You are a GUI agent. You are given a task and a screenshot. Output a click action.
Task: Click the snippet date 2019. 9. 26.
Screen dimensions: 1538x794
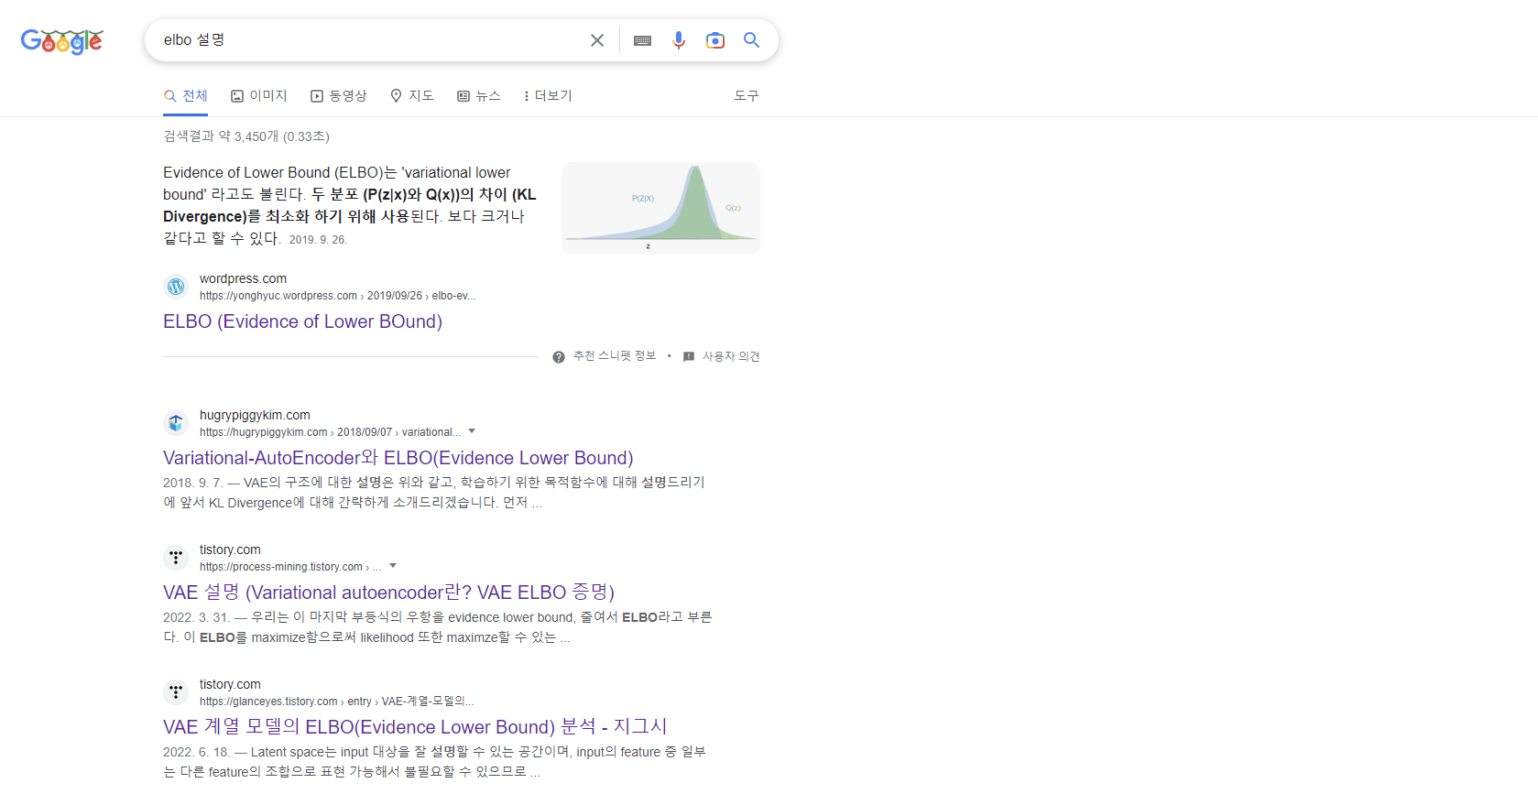point(318,240)
